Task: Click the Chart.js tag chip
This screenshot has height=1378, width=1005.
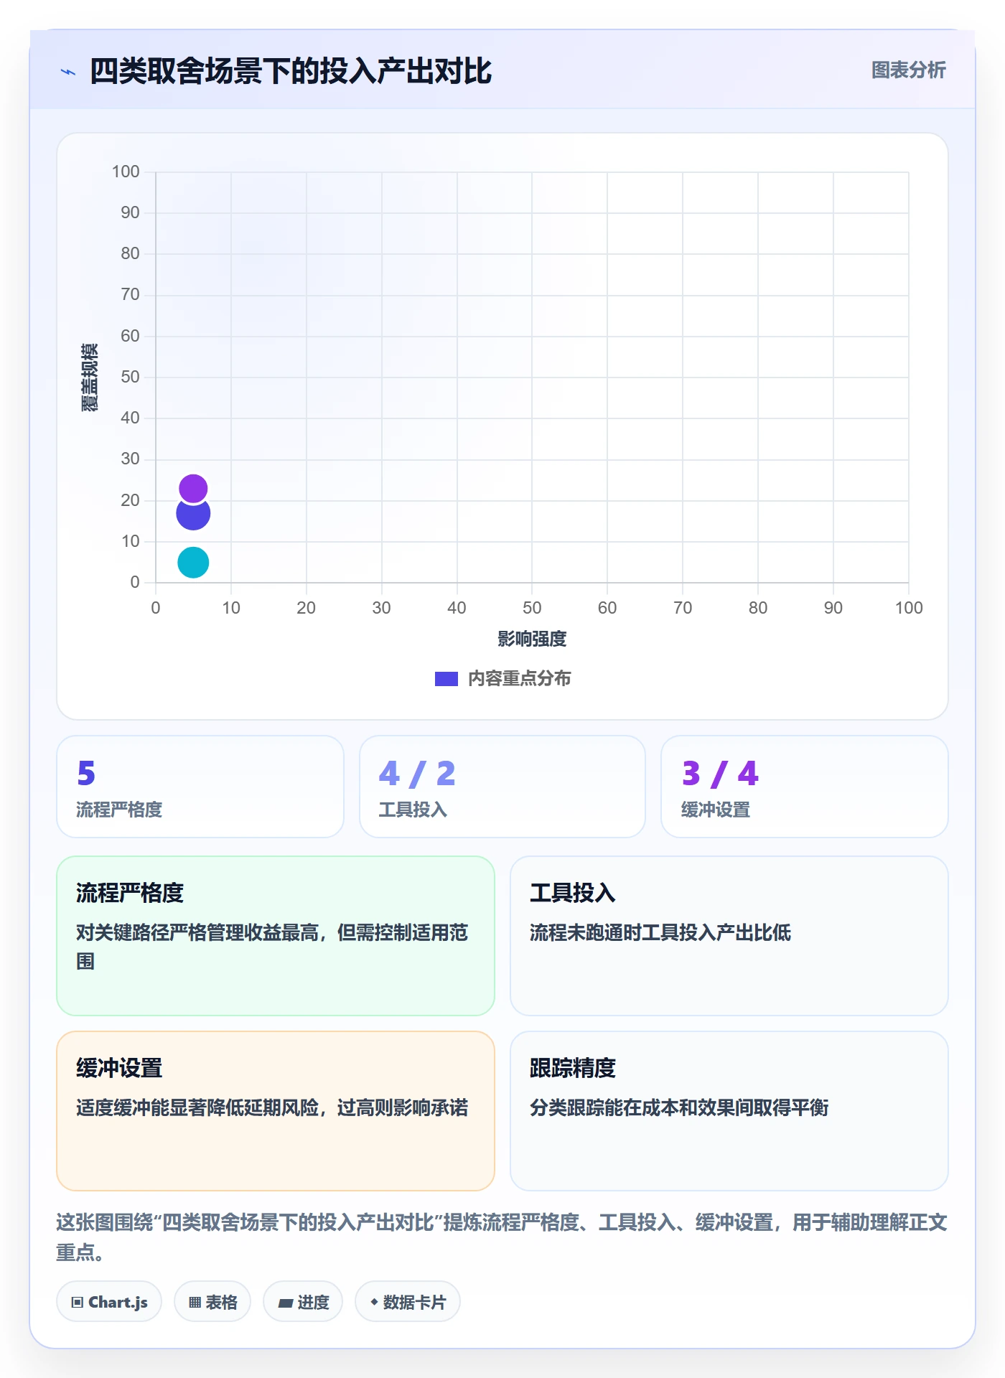Action: click(x=109, y=1302)
